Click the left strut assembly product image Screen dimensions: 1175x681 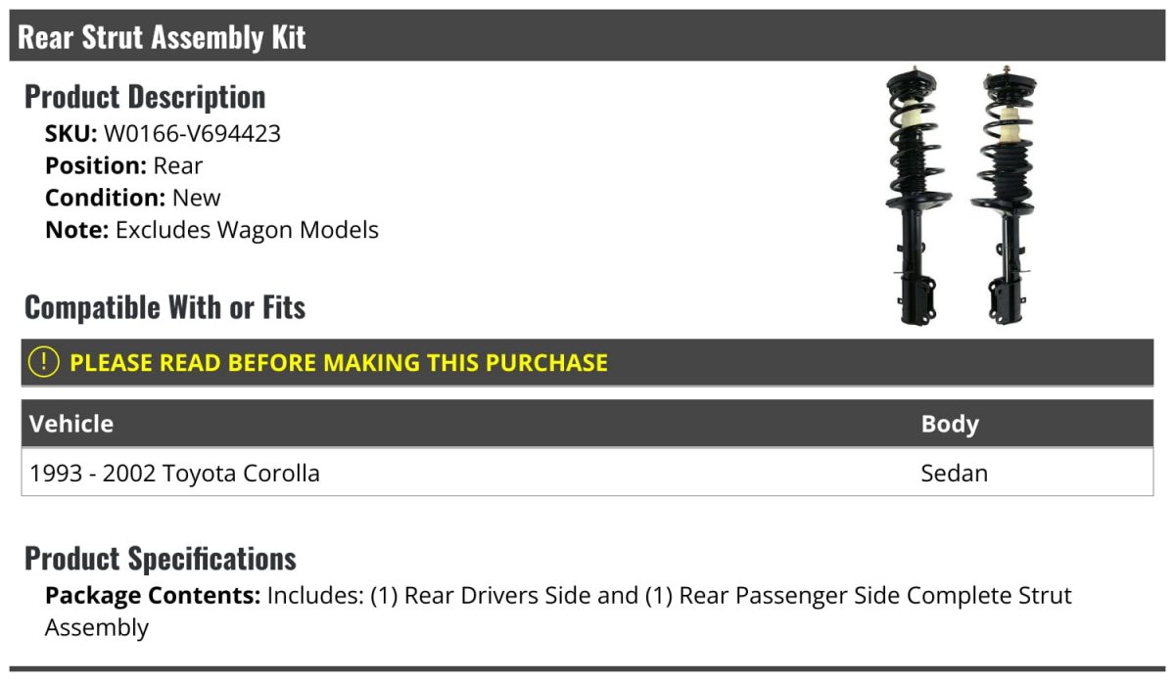tap(917, 196)
